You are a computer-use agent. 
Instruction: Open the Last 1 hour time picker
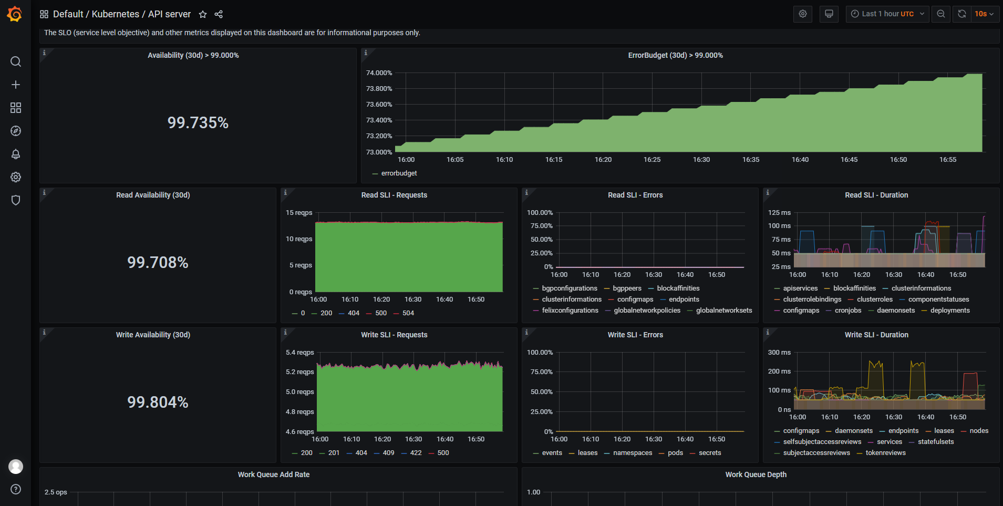pyautogui.click(x=887, y=14)
